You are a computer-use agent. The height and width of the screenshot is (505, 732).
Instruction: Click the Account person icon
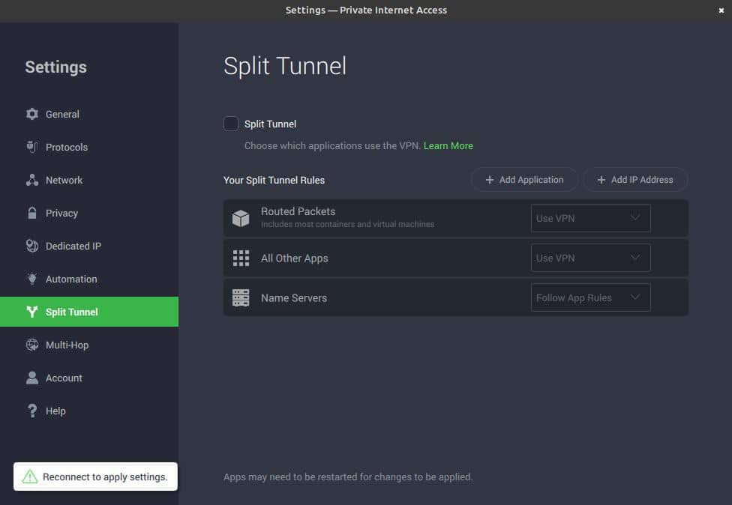[x=32, y=378]
